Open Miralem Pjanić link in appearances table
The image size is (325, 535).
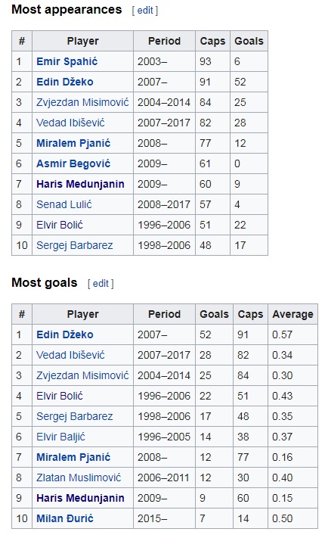[73, 143]
